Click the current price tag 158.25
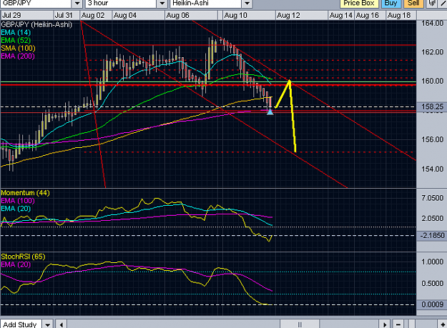The image size is (447, 328). (432, 106)
